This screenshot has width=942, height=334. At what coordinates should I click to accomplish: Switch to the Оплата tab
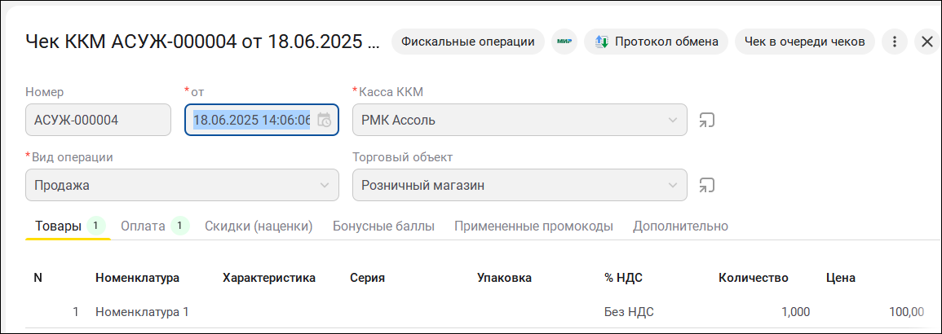coord(143,226)
